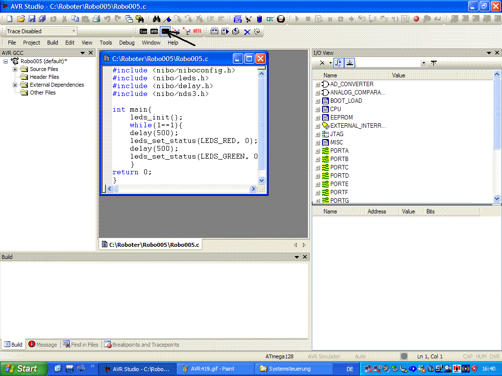
Task: Click the Clean build blue X icon
Action: coord(248,31)
